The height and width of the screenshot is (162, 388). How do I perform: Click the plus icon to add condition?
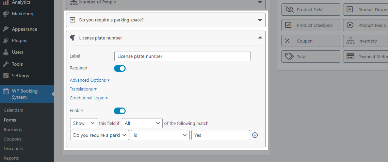255,135
